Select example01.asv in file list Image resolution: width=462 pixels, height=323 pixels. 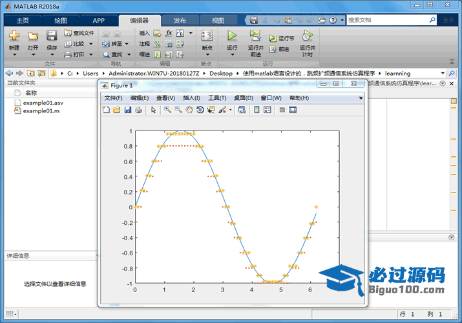[x=43, y=103]
